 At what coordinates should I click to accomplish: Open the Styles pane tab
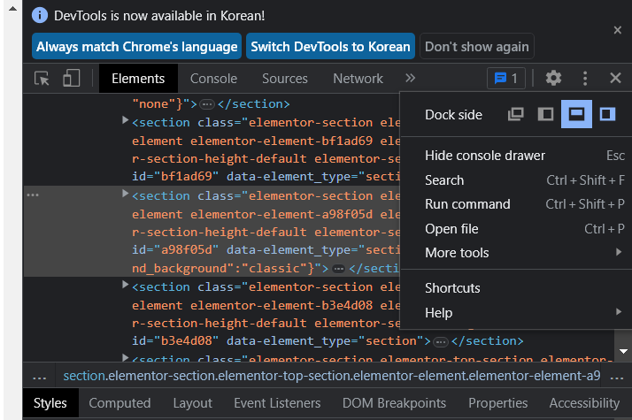50,403
